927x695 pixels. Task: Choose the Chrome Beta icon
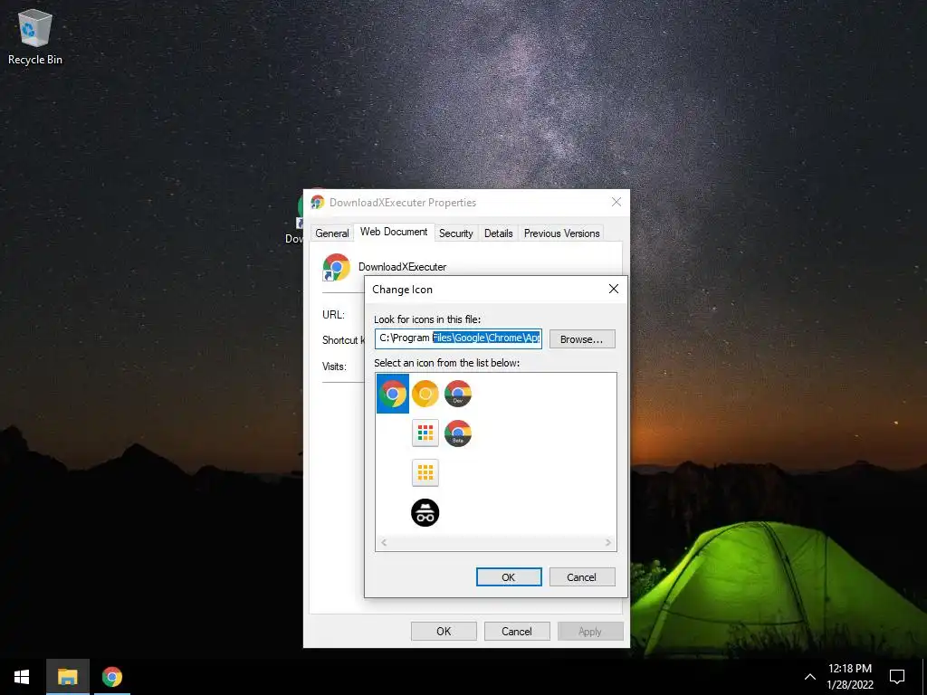coord(457,433)
